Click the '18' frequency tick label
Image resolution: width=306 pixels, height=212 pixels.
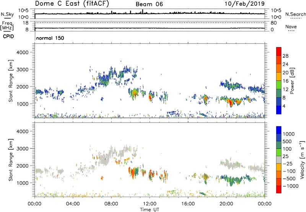pyautogui.click(x=26, y=23)
